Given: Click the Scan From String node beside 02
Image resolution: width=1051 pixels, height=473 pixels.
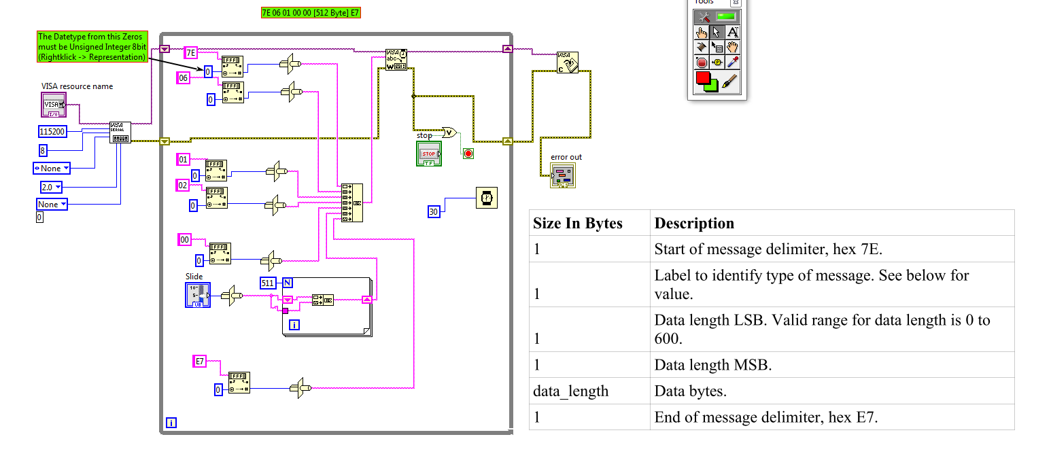Looking at the screenshot, I should click(216, 197).
